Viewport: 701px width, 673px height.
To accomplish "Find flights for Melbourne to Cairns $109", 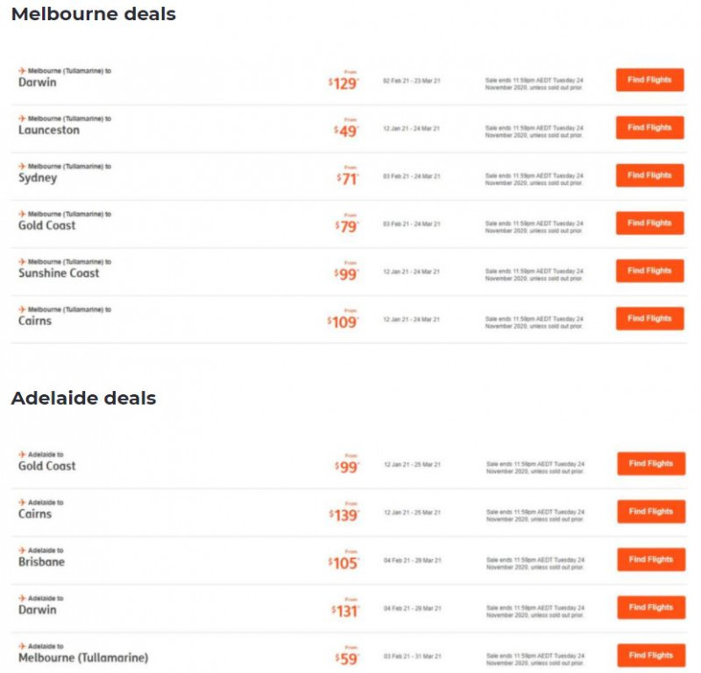I will click(x=649, y=319).
